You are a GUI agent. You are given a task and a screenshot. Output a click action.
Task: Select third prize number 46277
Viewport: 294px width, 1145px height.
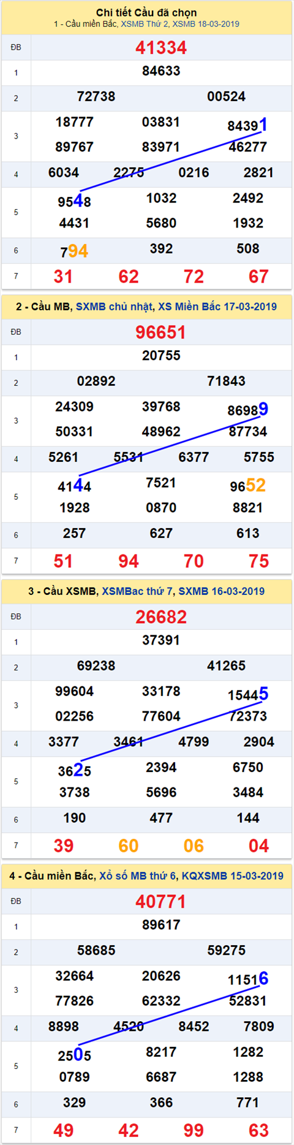pos(248,147)
